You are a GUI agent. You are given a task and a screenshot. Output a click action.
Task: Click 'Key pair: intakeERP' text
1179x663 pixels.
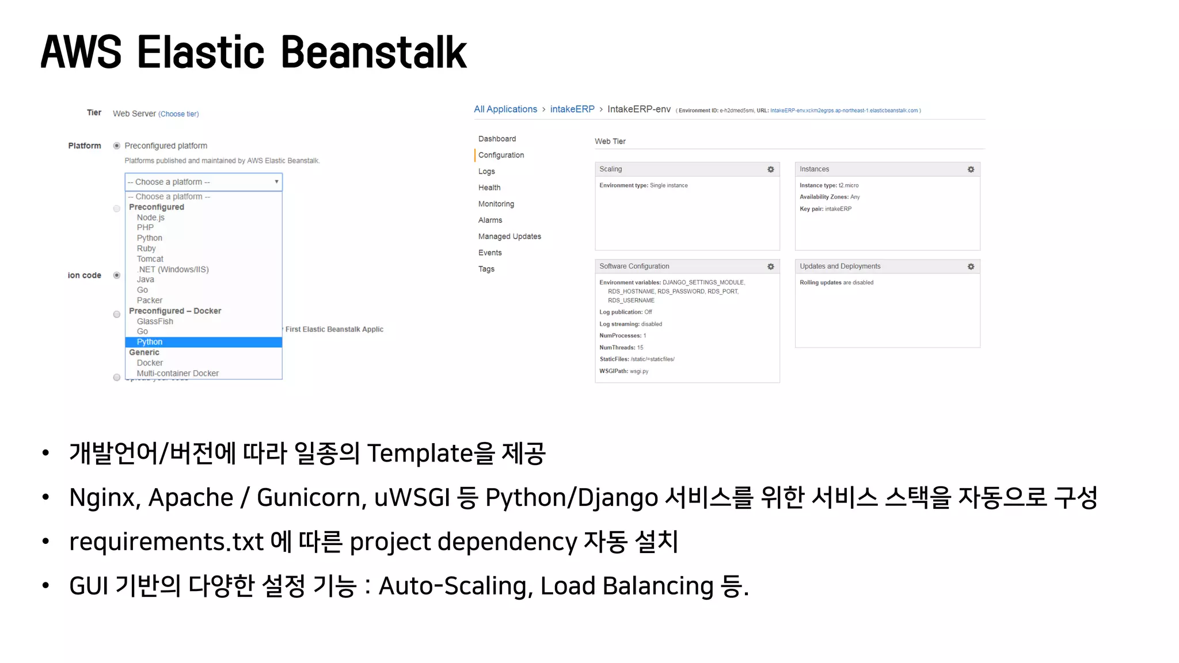[x=825, y=209]
